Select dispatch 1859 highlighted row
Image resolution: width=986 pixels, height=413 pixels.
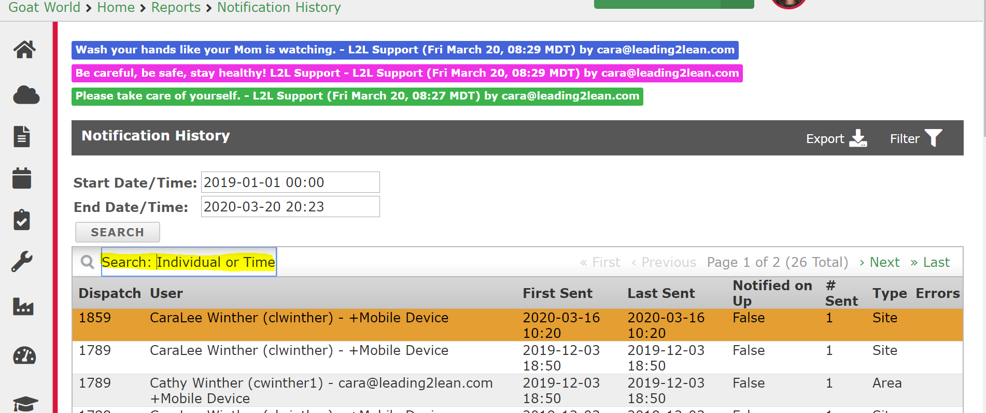pos(517,325)
